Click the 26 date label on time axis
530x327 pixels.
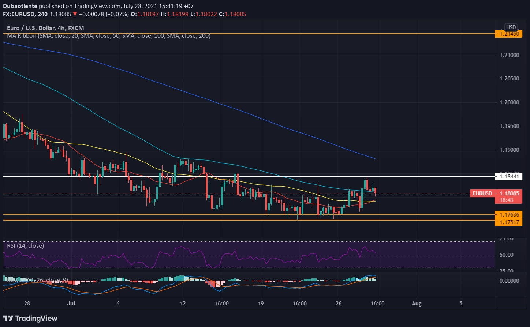(x=339, y=304)
